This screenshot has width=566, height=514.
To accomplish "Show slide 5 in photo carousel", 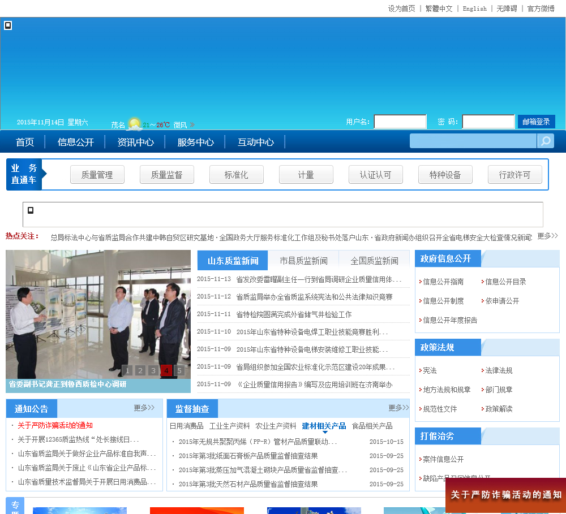I will point(179,370).
